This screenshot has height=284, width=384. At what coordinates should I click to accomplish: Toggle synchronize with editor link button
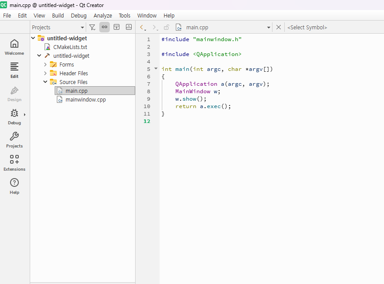tap(105, 27)
